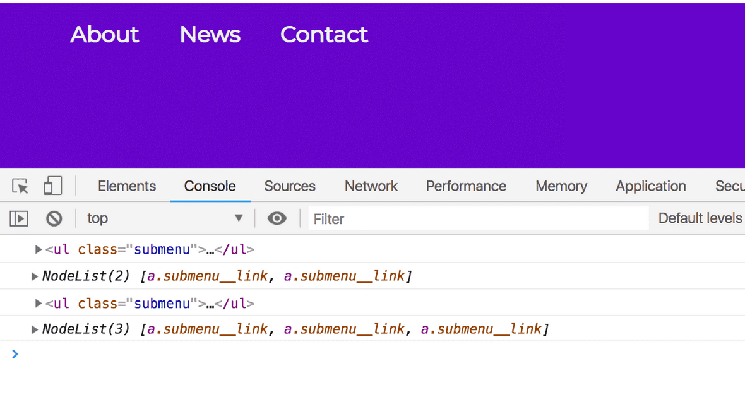Viewport: 745px width, 402px height.
Task: Focus the console Filter input field
Action: (x=479, y=218)
